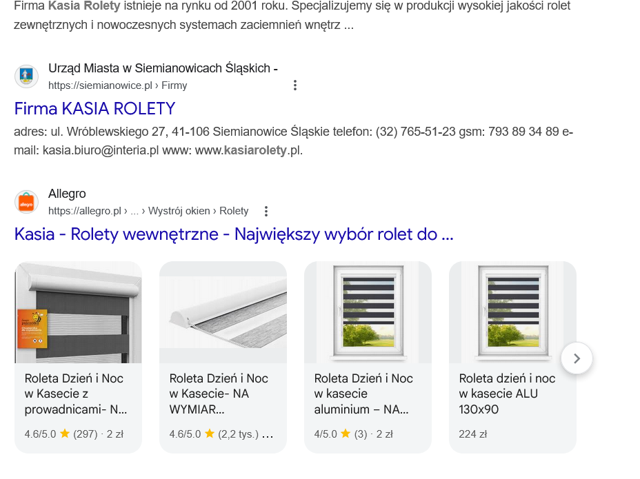This screenshot has width=640, height=479.
Task: Open the Firma KASIA ROLETY result link
Action: tap(94, 108)
